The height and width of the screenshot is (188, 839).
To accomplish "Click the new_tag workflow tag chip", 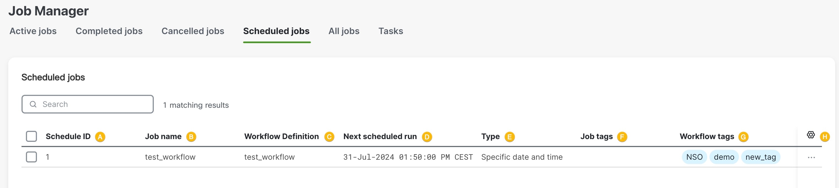I will [x=760, y=157].
